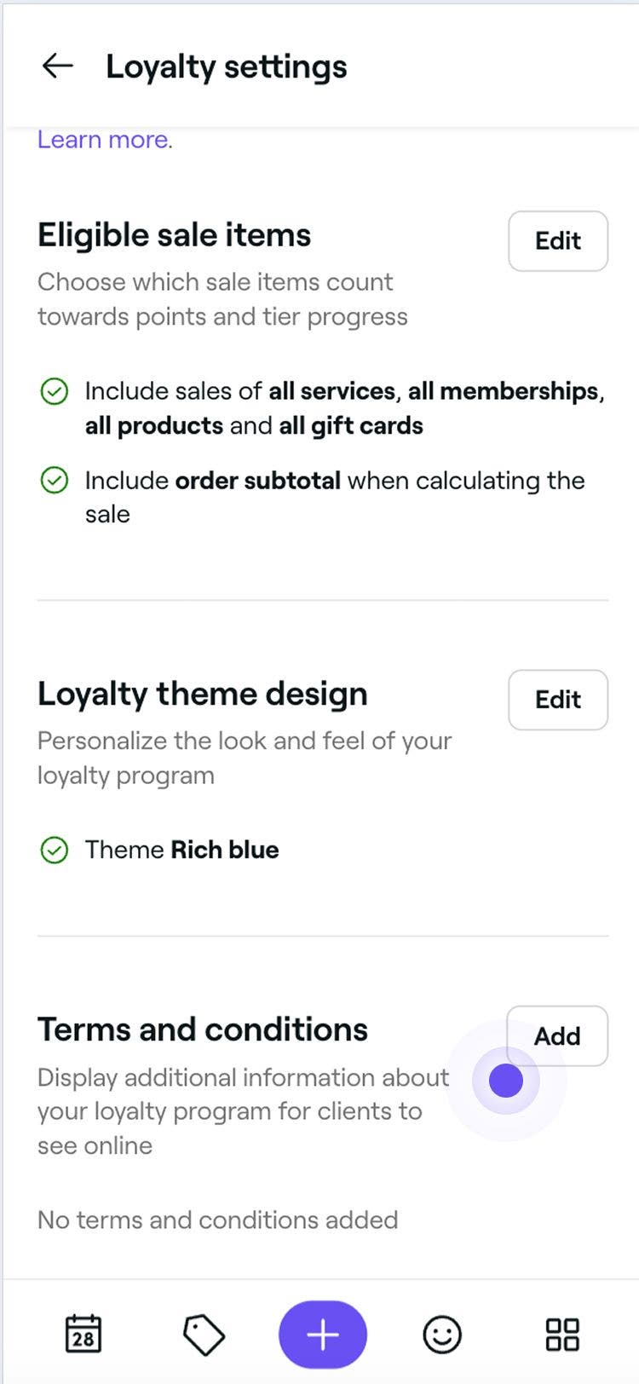Open the calendar icon in bottom navigation

click(81, 1335)
